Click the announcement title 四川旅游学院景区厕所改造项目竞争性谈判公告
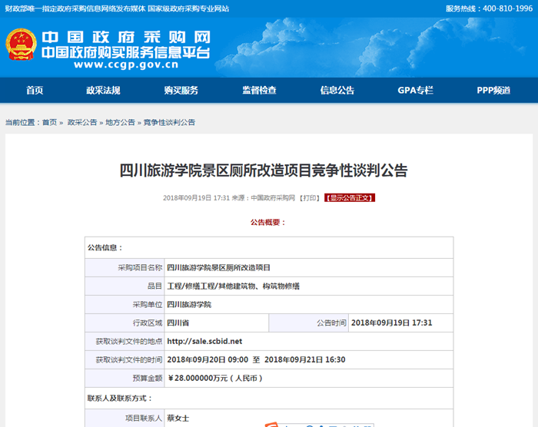This screenshot has height=427, width=538. click(263, 170)
